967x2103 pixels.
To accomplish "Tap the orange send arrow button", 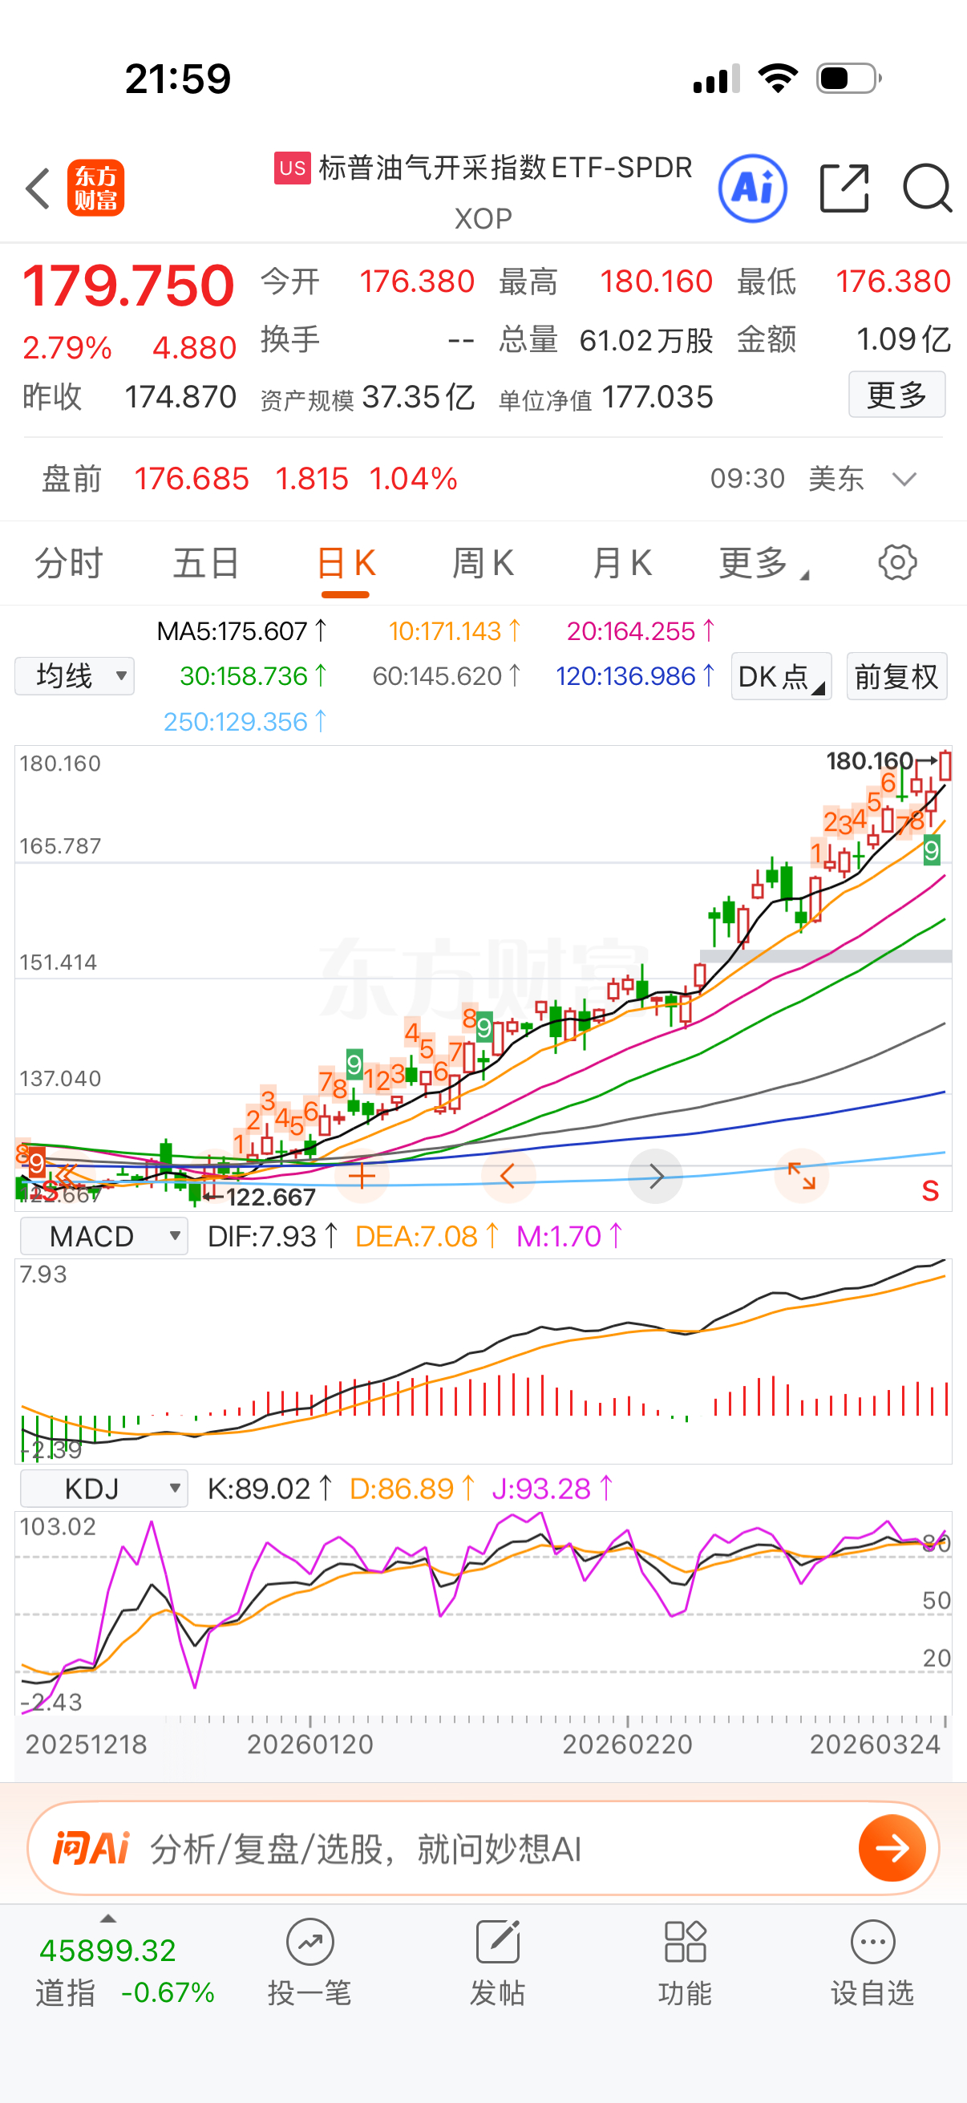I will [x=892, y=1848].
